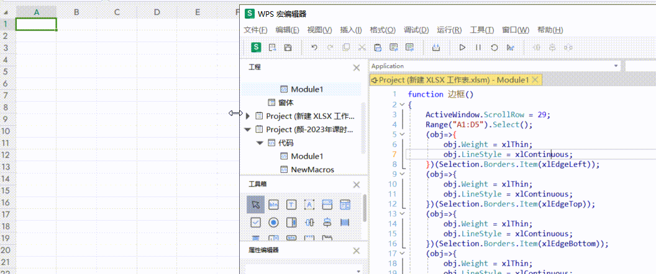Image resolution: width=656 pixels, height=274 pixels.
Task: Undo the last edit in the toolbar
Action: pyautogui.click(x=314, y=48)
